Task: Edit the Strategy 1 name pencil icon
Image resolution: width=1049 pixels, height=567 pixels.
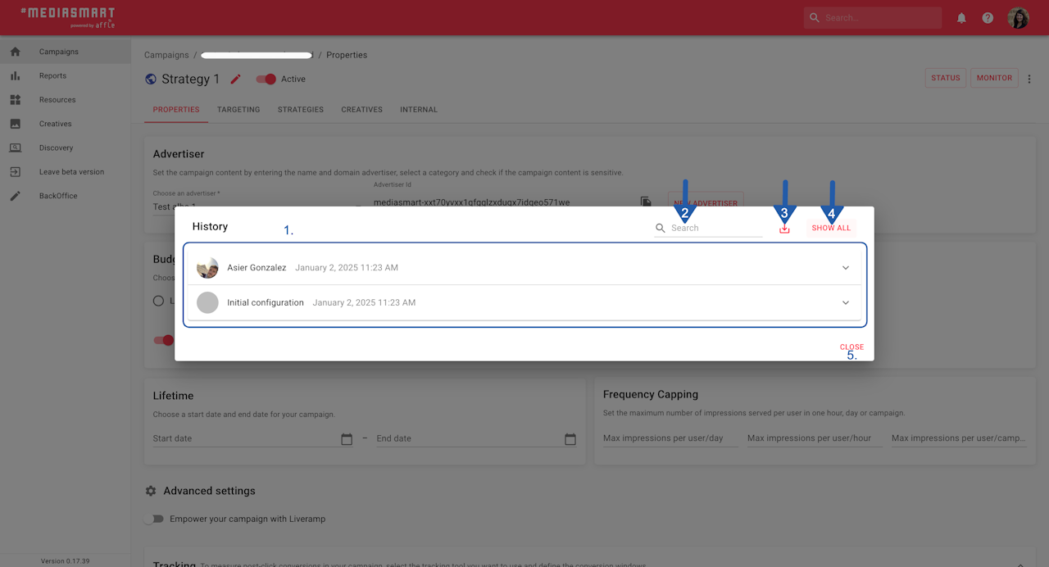Action: click(x=236, y=79)
